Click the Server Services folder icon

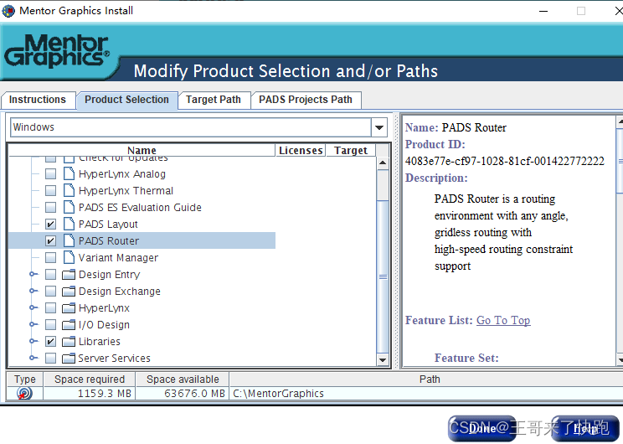pos(69,359)
